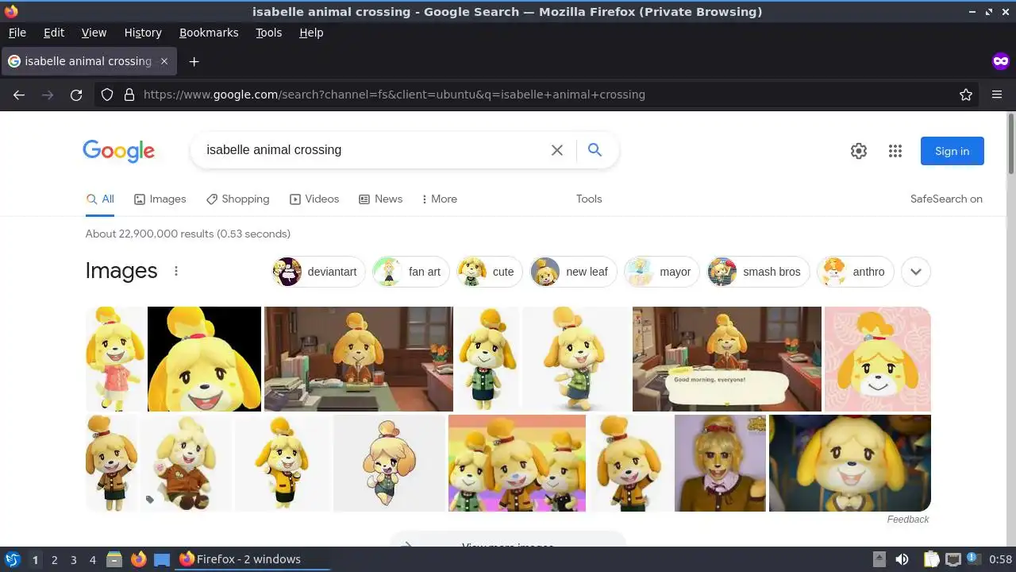This screenshot has width=1016, height=572.
Task: Expand more image filter chips
Action: click(915, 272)
